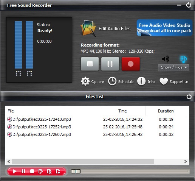Pause recording with the gray pause button

click(110, 64)
